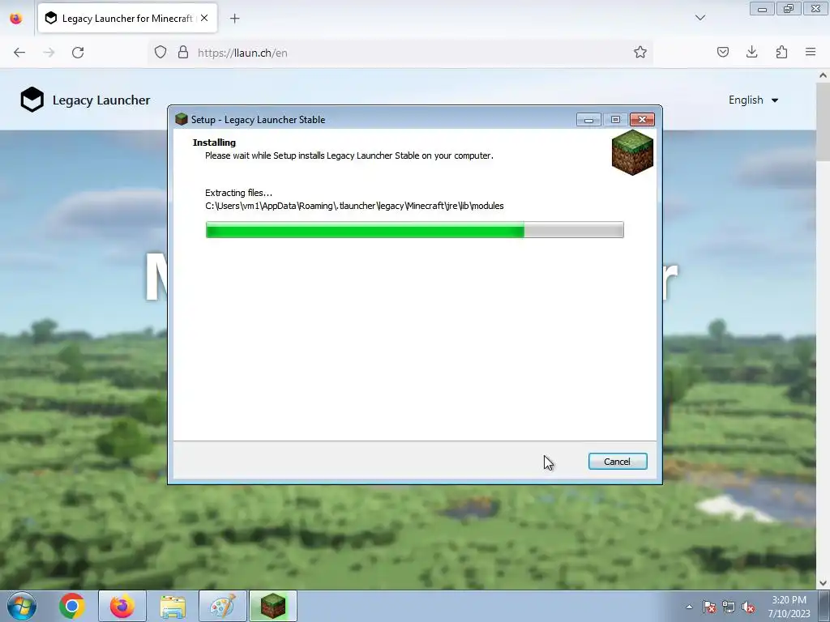Open Firefox downloads panel
The width and height of the screenshot is (830, 622).
[751, 53]
